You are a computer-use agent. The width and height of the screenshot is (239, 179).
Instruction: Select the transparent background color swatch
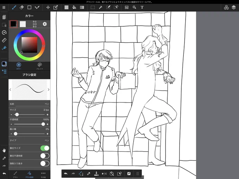(x=23, y=24)
